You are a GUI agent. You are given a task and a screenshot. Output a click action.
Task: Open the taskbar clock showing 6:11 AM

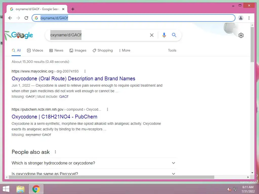coord(248,189)
